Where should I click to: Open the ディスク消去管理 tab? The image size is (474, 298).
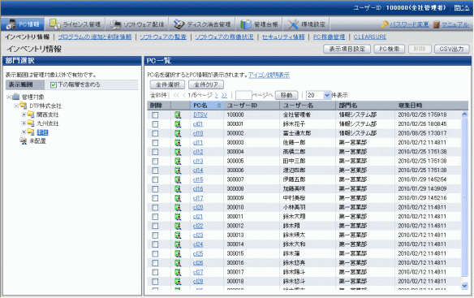coord(202,24)
